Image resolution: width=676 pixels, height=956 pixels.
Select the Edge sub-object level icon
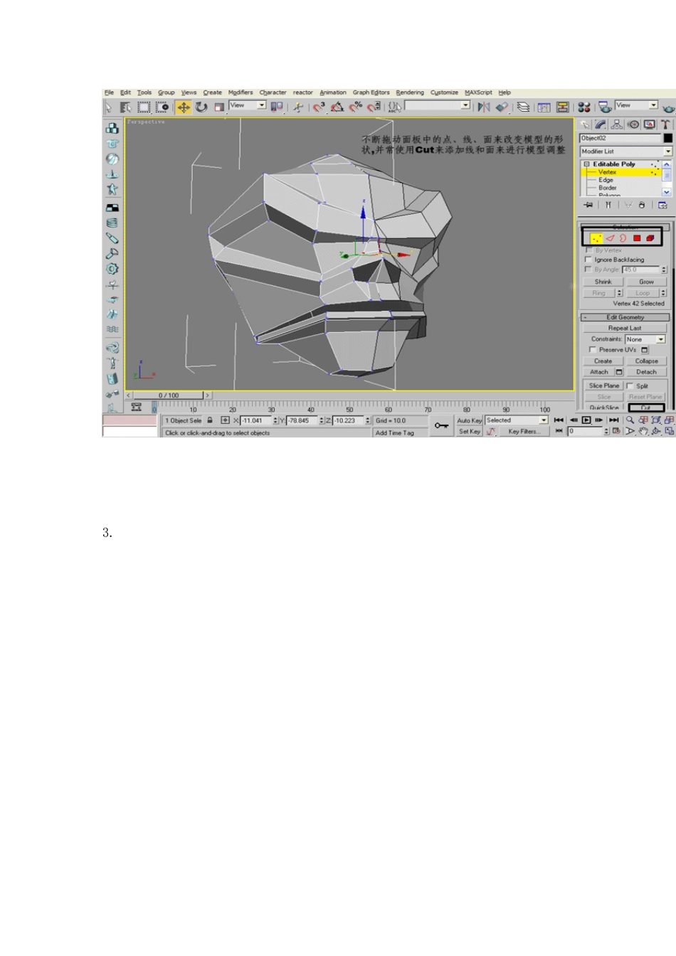[610, 238]
